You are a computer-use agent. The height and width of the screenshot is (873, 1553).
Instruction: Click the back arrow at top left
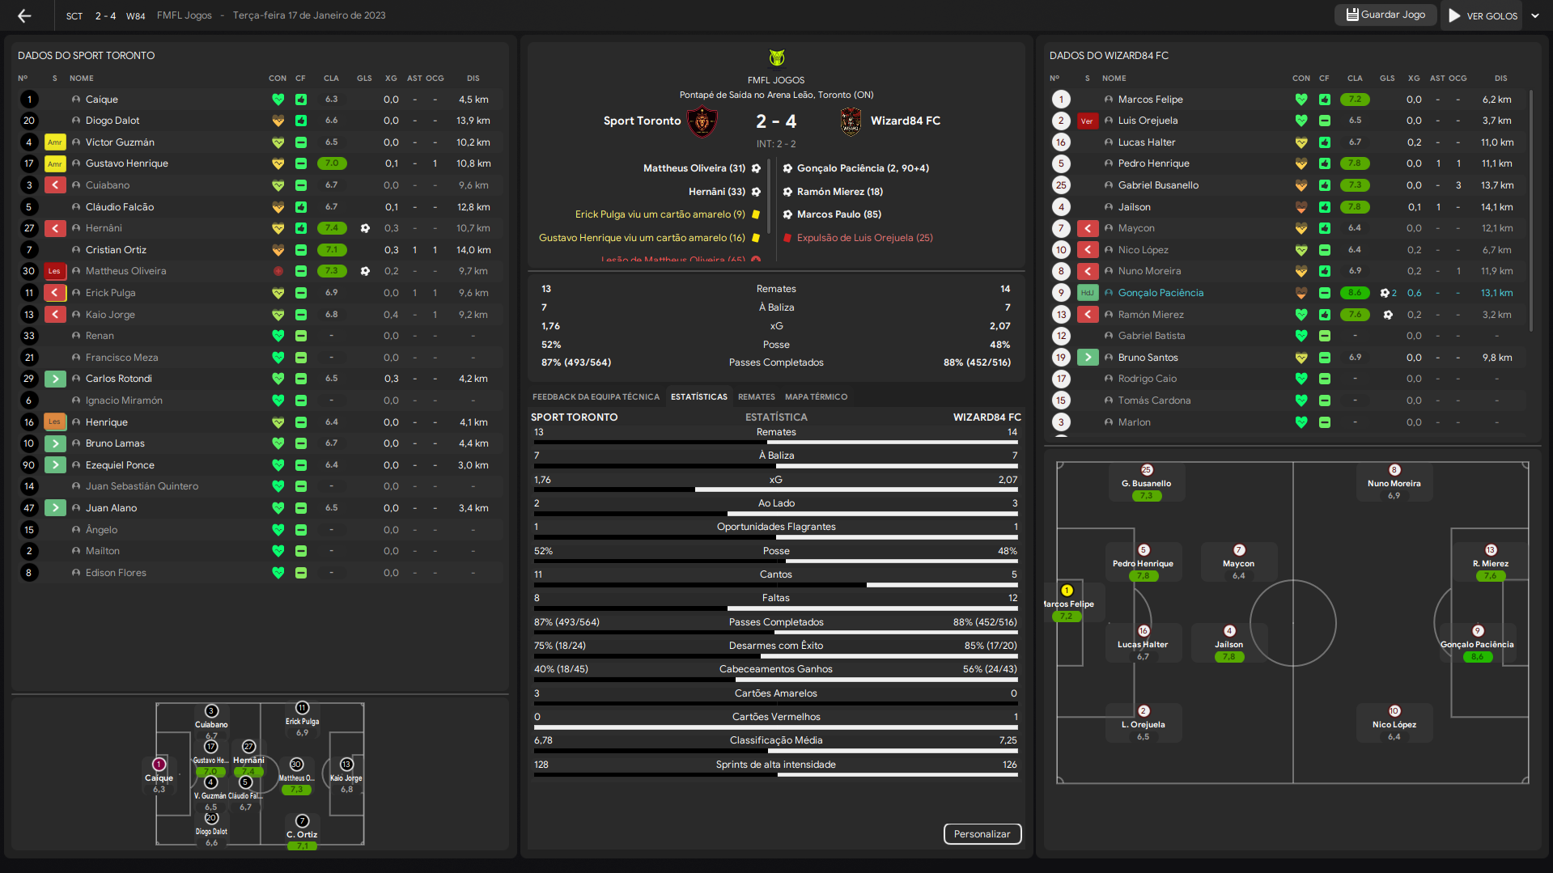click(24, 15)
